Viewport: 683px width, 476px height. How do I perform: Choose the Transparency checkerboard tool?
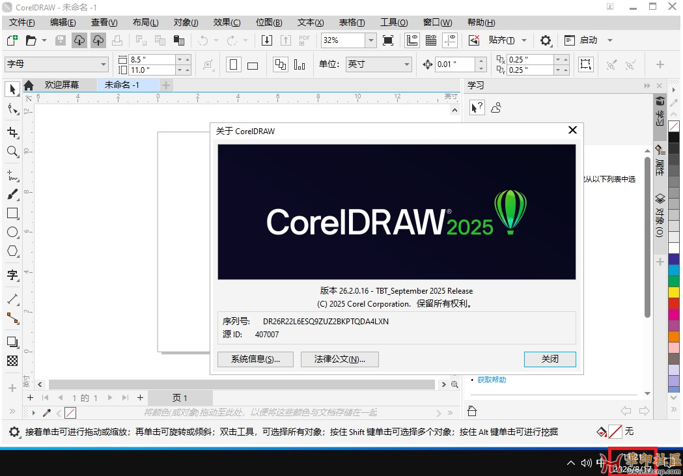point(12,360)
